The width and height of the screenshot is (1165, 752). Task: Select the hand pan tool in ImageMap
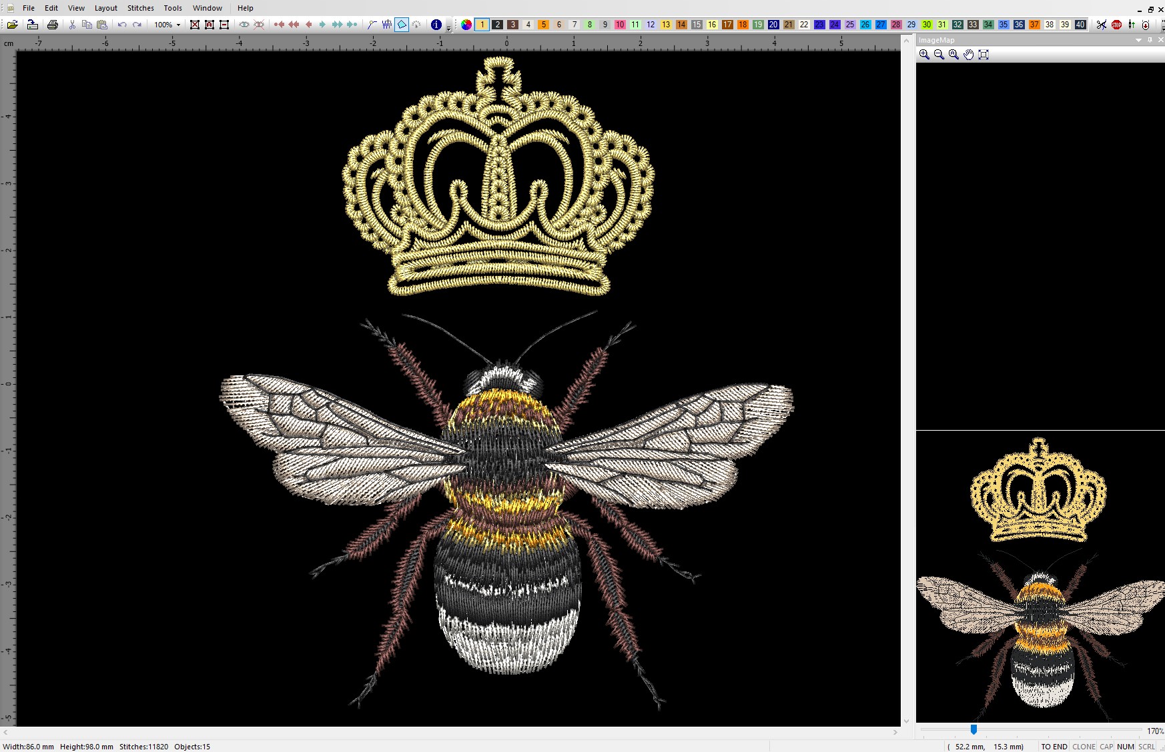pyautogui.click(x=968, y=55)
